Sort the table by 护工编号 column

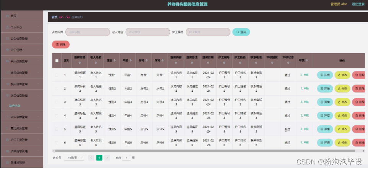[224, 63]
